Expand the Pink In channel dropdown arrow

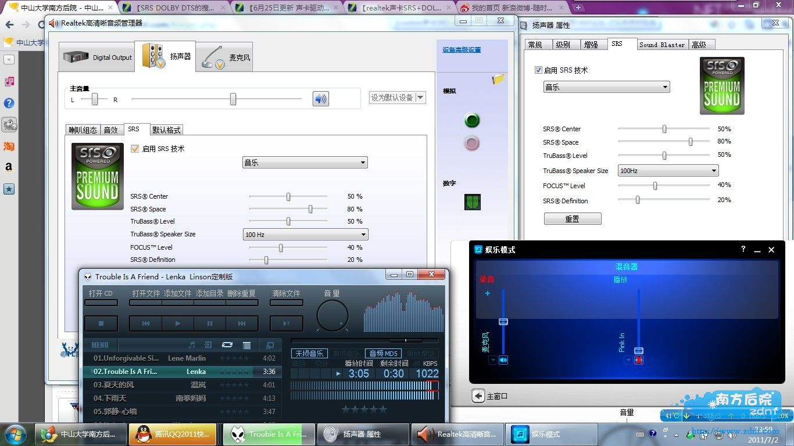click(x=628, y=360)
